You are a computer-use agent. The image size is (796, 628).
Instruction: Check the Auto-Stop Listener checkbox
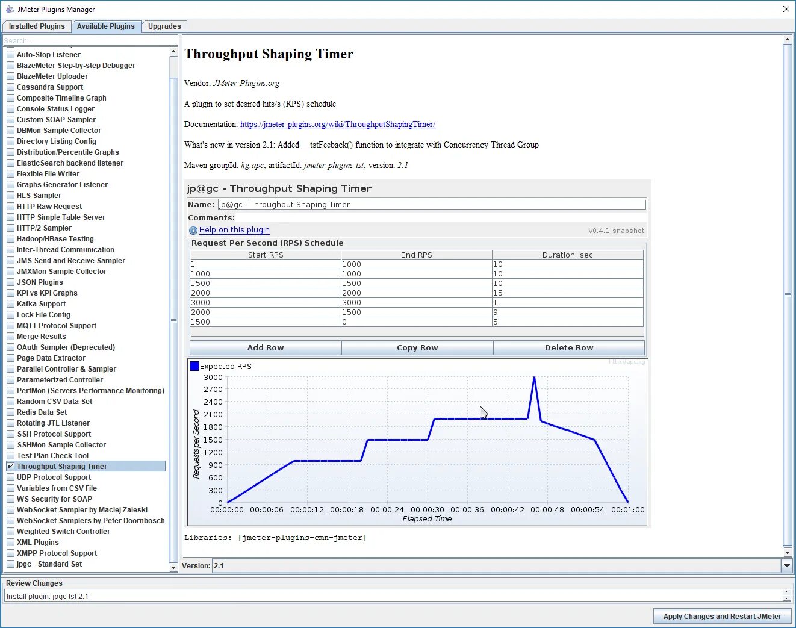(11, 55)
